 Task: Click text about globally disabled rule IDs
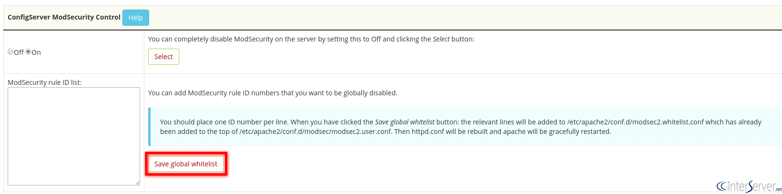tap(273, 93)
